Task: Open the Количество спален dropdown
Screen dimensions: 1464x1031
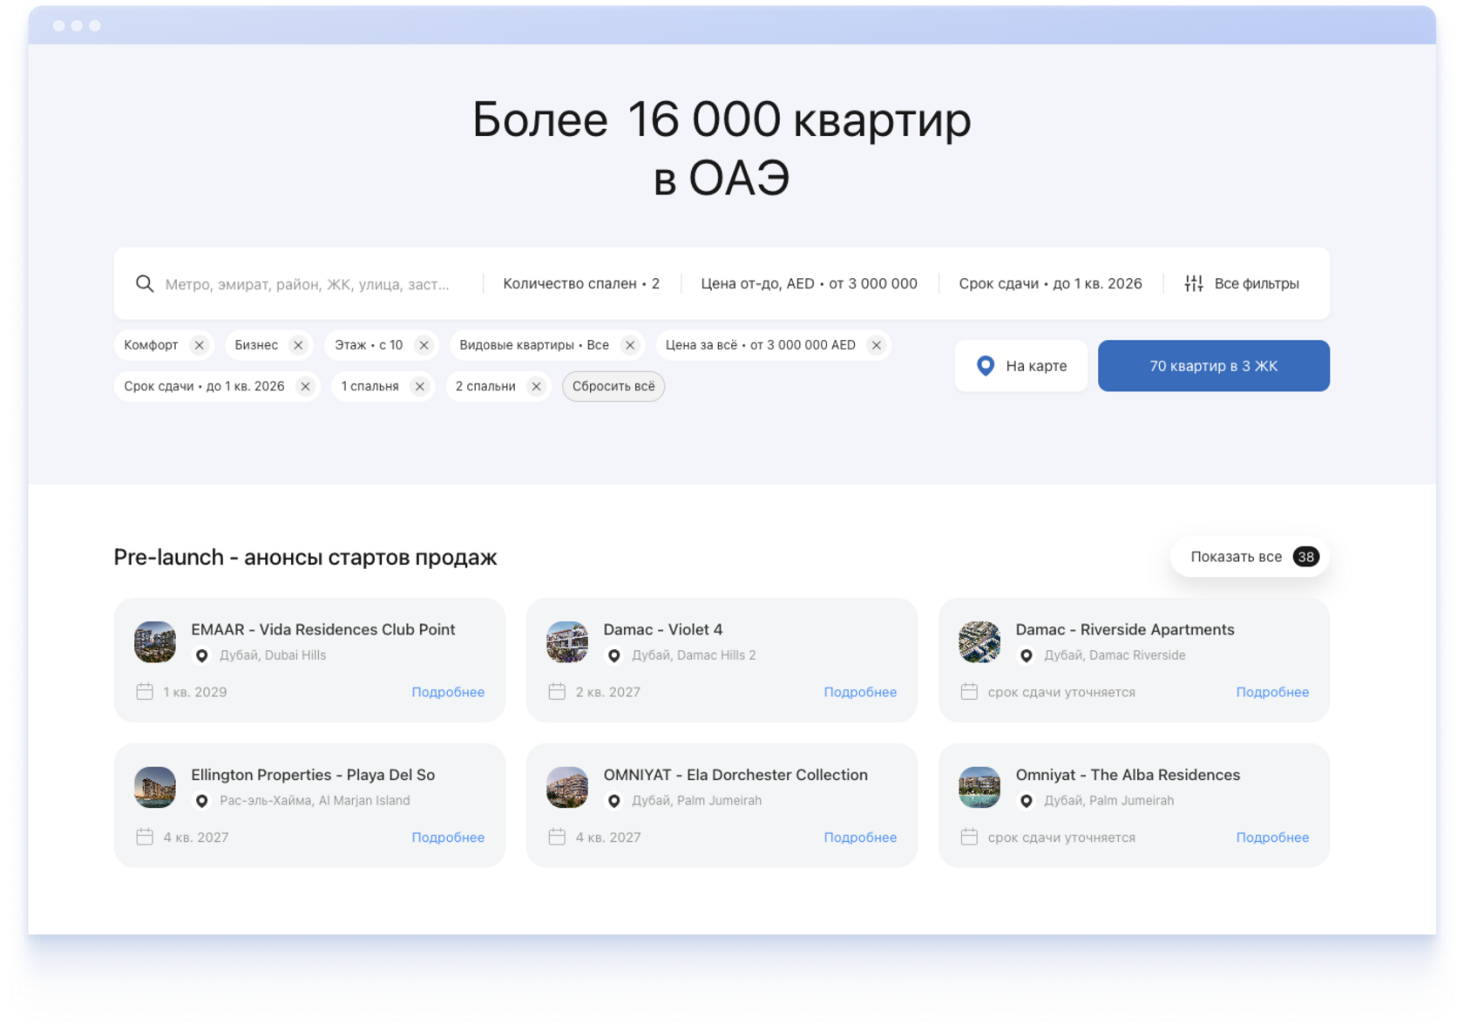Action: point(580,284)
